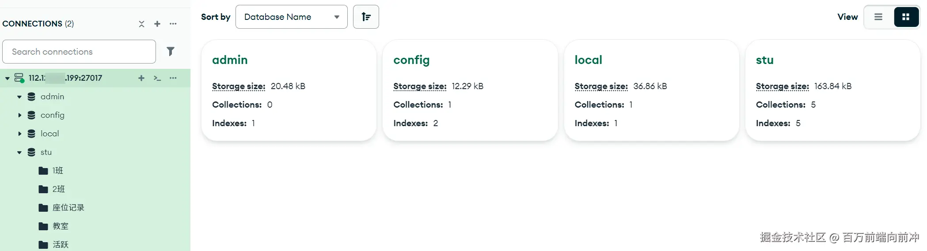
Task: Expand the local database node
Action: [x=19, y=134]
